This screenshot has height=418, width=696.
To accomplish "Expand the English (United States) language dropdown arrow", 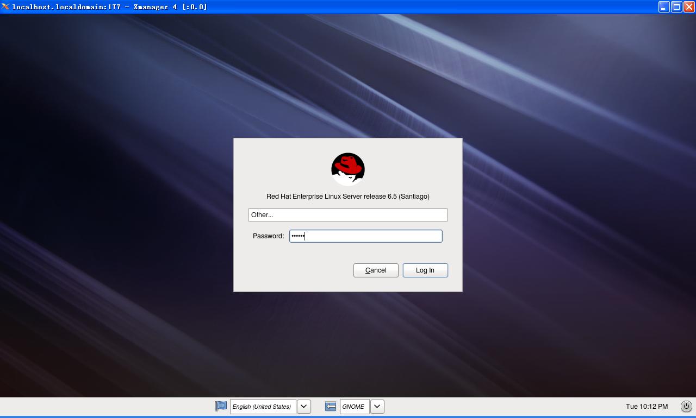I will [x=304, y=406].
